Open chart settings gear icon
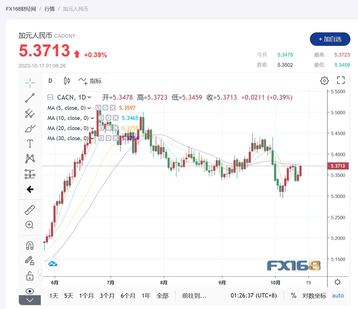The height and width of the screenshot is (309, 358). [324, 81]
